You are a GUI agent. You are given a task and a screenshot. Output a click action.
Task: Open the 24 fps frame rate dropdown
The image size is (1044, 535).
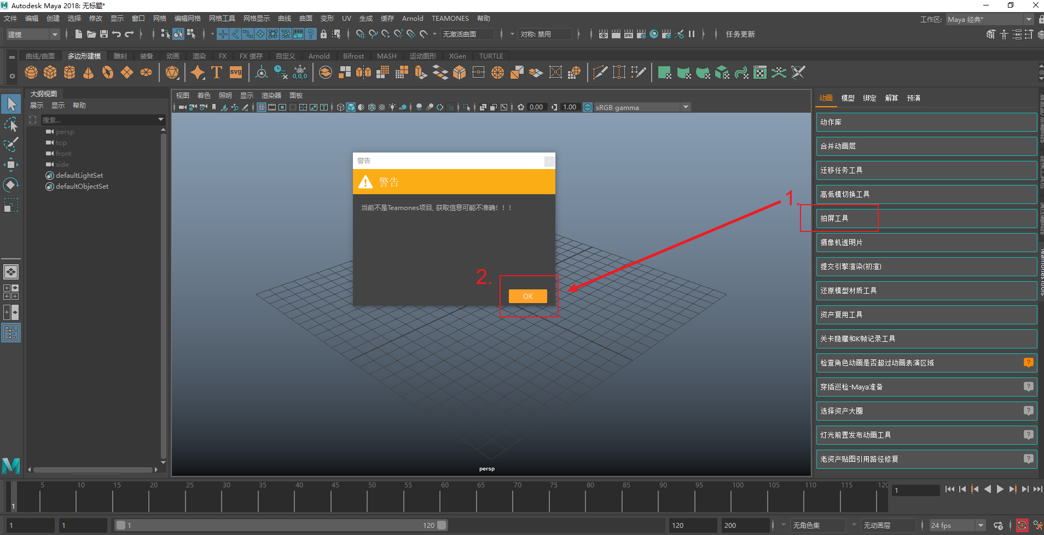point(981,525)
